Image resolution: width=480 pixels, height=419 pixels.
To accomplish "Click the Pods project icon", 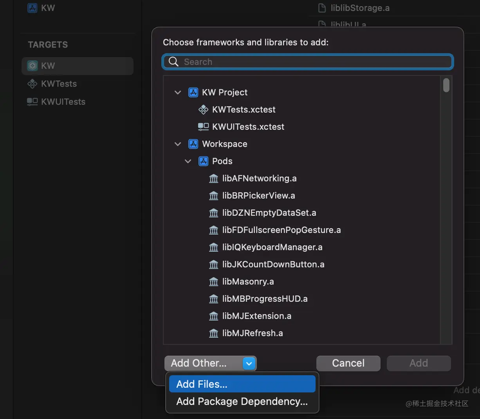I will click(204, 161).
